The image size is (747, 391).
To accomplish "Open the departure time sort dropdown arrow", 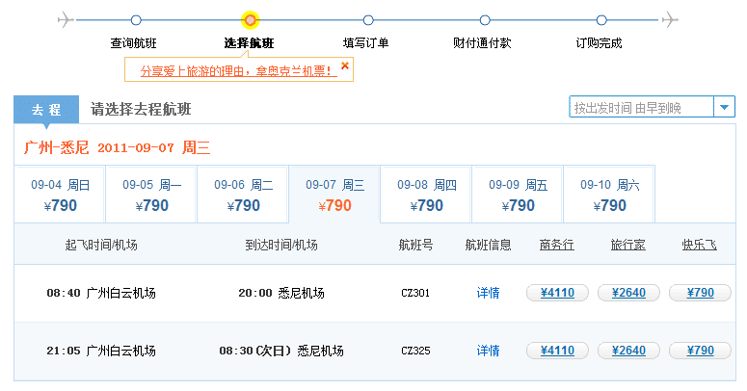I will point(724,108).
